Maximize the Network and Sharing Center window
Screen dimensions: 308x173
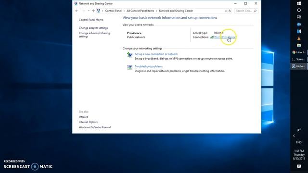[245, 3]
